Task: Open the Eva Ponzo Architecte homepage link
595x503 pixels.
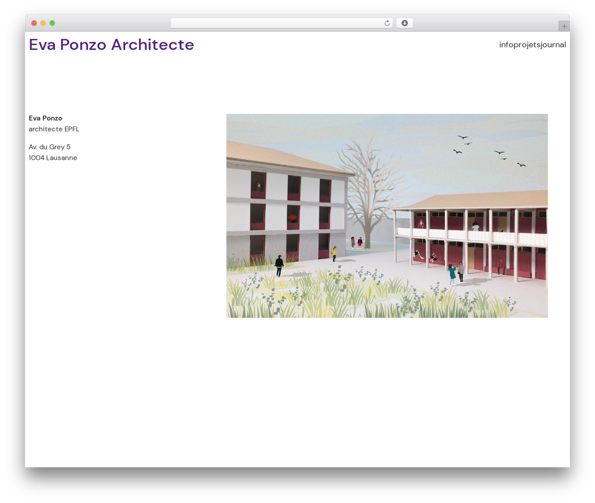Action: tap(112, 45)
